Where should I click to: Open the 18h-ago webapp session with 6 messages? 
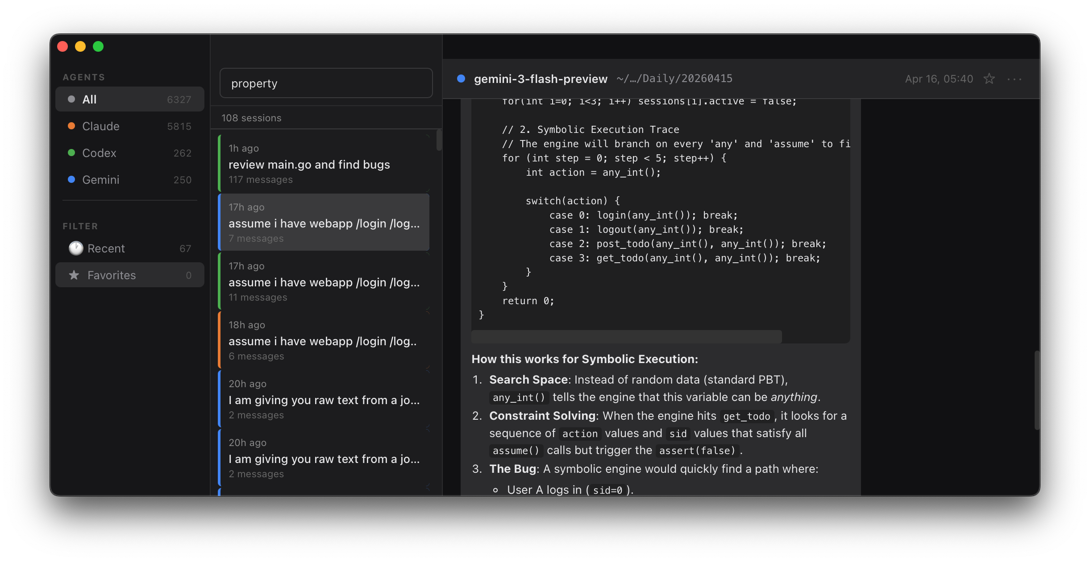click(322, 341)
